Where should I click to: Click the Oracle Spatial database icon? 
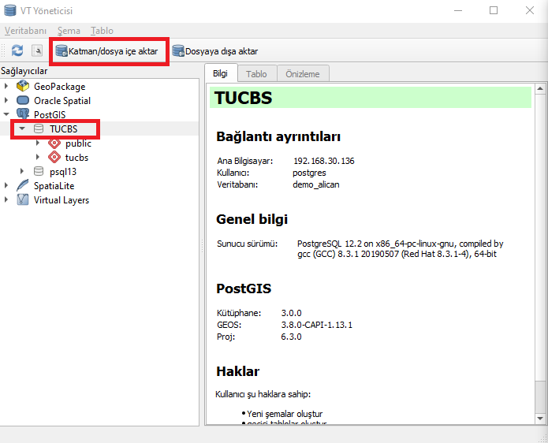[23, 100]
